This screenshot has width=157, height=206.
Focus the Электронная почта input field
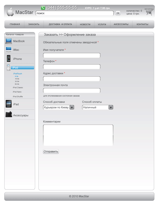(72, 91)
